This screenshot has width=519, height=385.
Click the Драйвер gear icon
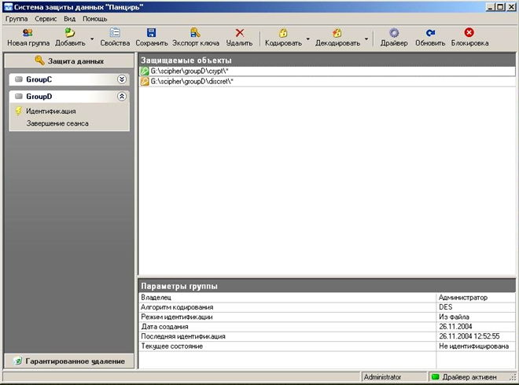pos(394,33)
